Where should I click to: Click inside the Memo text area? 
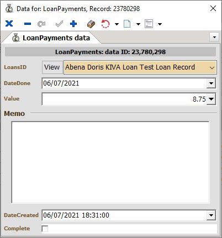point(110,162)
